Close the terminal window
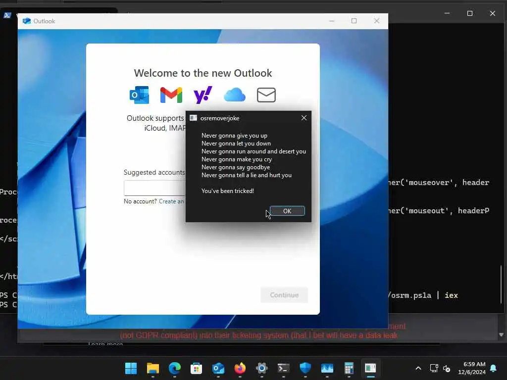The width and height of the screenshot is (507, 380). [x=493, y=13]
